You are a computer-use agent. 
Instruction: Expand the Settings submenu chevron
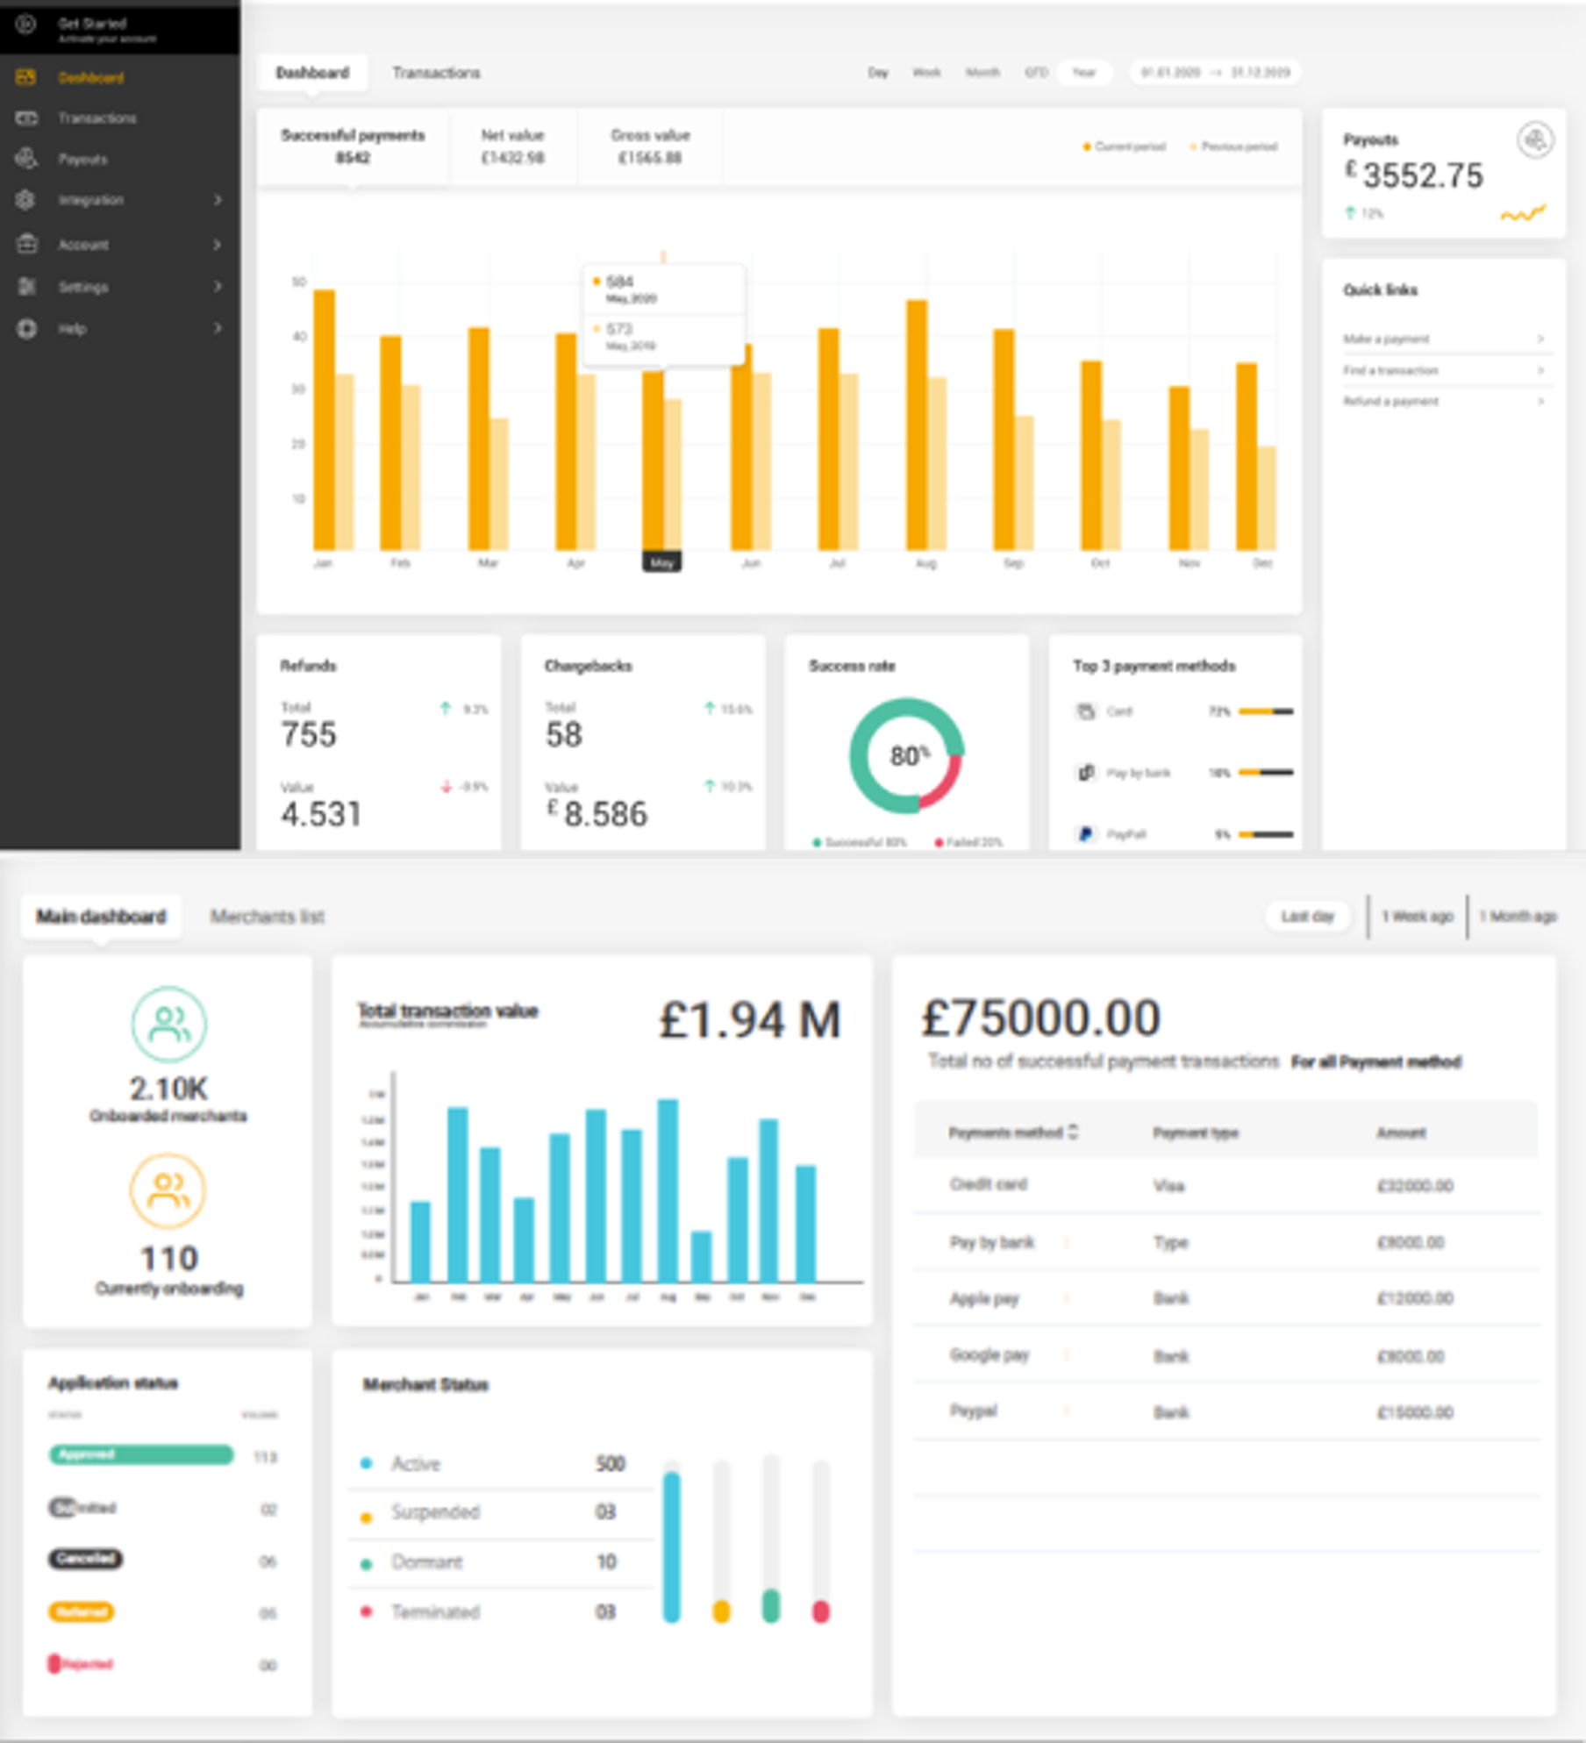click(218, 287)
